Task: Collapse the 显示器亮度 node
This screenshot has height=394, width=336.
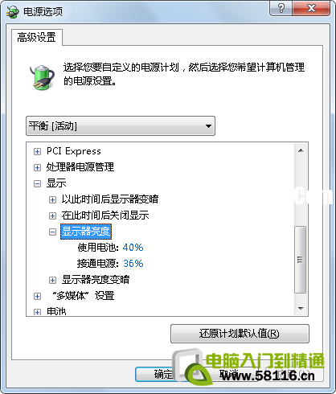Action: click(52, 232)
